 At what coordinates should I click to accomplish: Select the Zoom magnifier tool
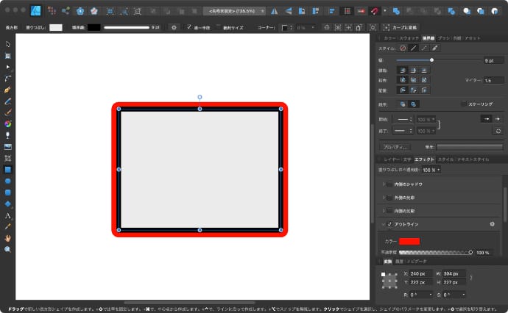(7, 249)
